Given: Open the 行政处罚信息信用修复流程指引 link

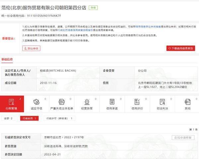Looking at the screenshot, I should pos(75,30).
